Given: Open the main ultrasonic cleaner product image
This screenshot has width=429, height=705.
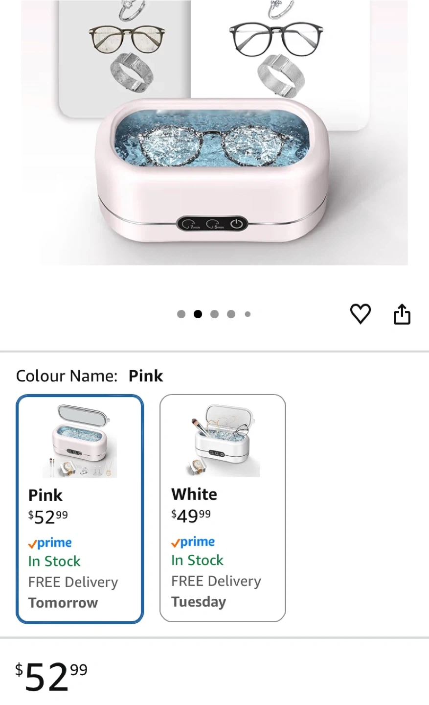Looking at the screenshot, I should 214,133.
